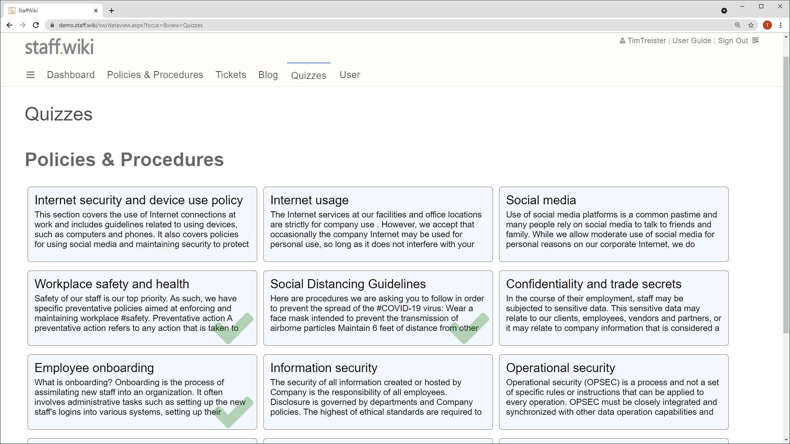The width and height of the screenshot is (790, 444).
Task: Open the Operational security quiz
Action: (x=614, y=392)
